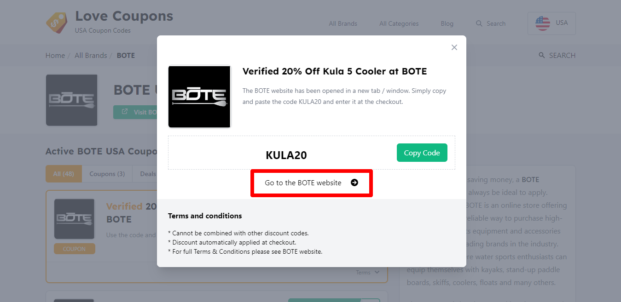
Task: Click the arrow icon beside BOTE website link
Action: [354, 183]
